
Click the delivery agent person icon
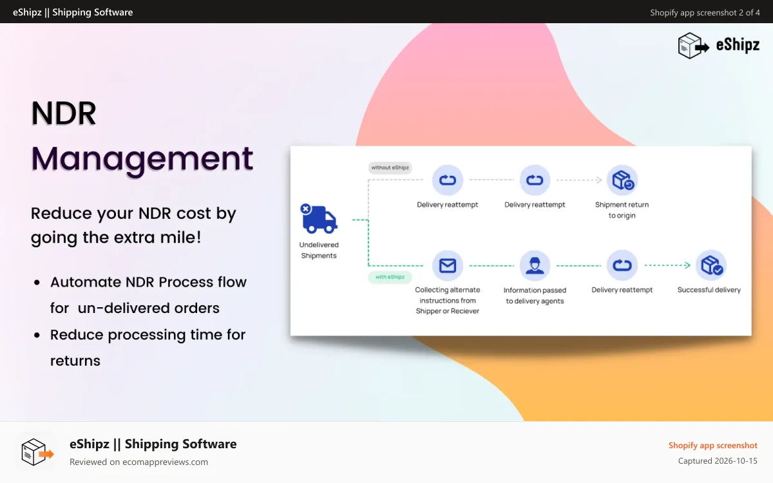click(535, 266)
